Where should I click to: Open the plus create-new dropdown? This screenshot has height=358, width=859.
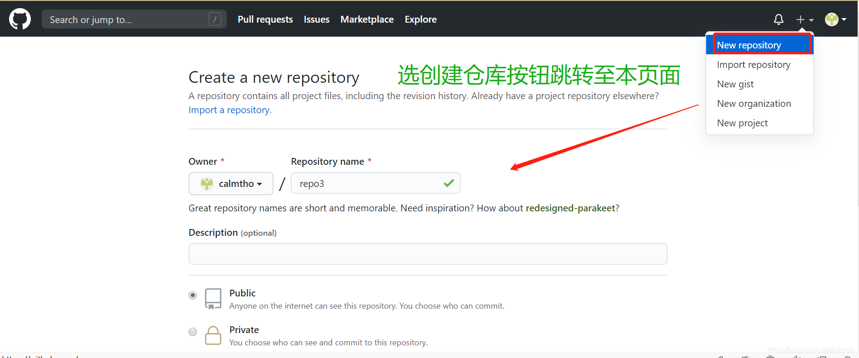point(805,19)
